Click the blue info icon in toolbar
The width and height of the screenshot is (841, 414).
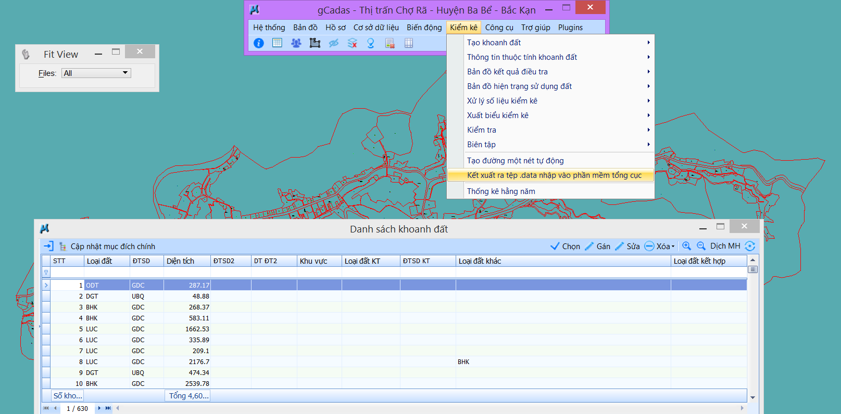click(259, 43)
